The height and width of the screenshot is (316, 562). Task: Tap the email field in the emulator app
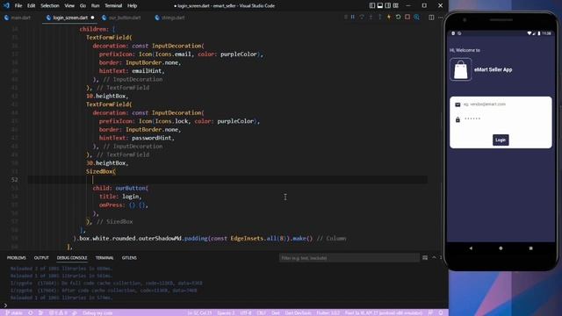tap(501, 104)
